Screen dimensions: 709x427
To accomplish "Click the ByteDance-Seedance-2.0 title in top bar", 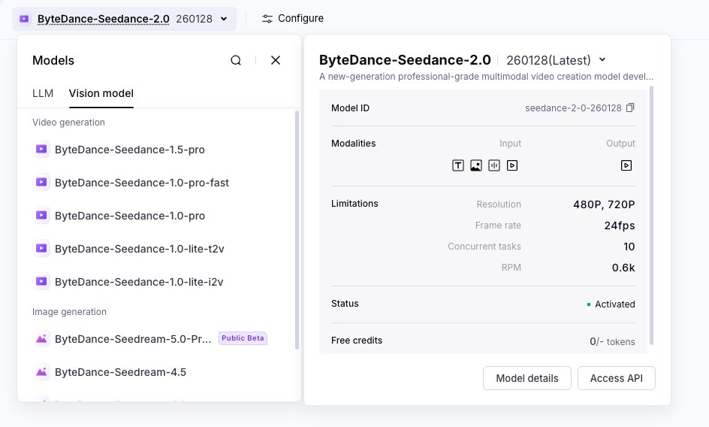I will click(104, 19).
